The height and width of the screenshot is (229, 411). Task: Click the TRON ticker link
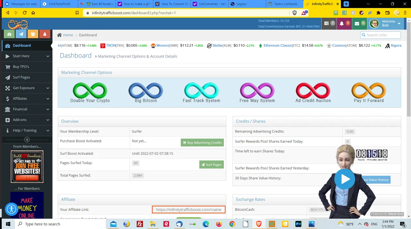[111, 45]
